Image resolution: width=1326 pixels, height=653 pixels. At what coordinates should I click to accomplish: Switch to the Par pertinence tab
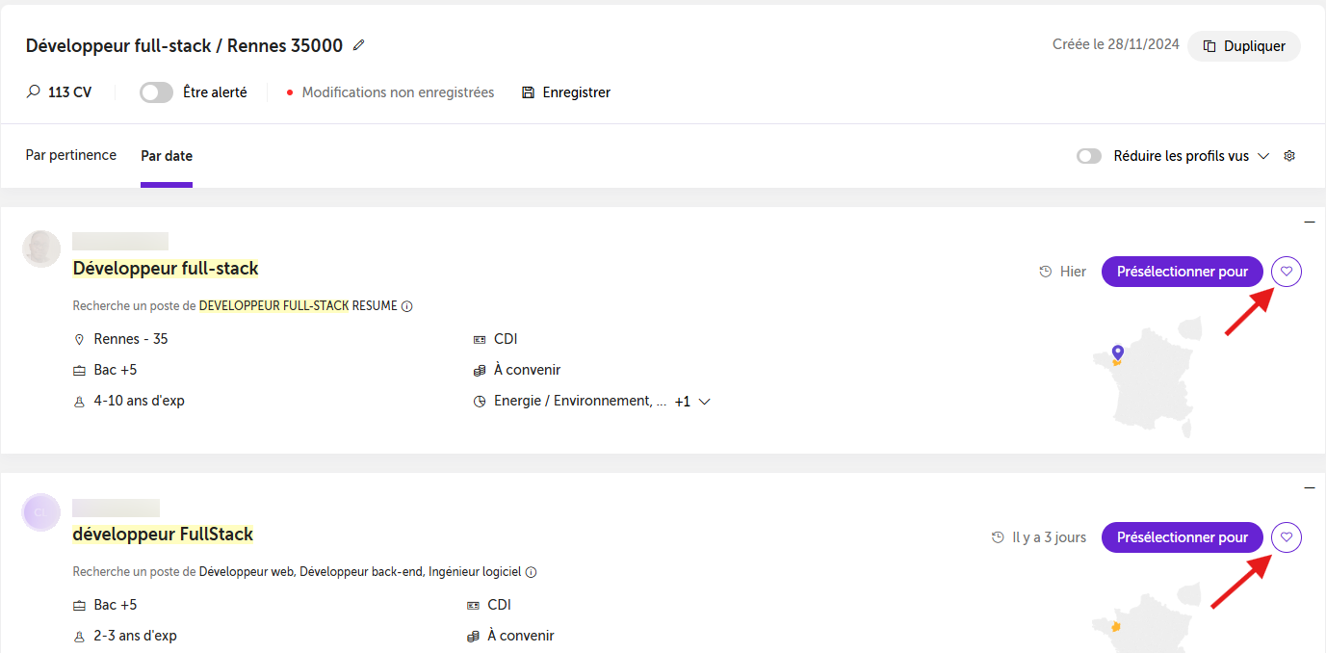71,155
